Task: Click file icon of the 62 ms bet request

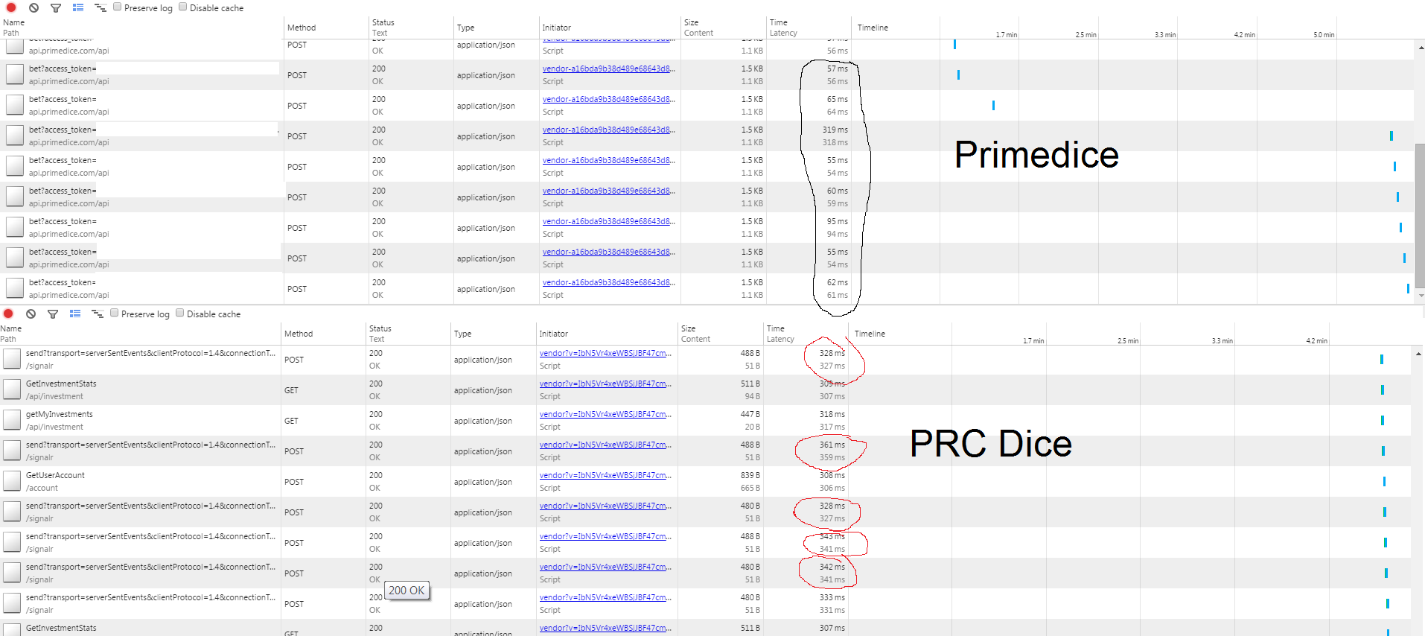Action: [x=15, y=288]
